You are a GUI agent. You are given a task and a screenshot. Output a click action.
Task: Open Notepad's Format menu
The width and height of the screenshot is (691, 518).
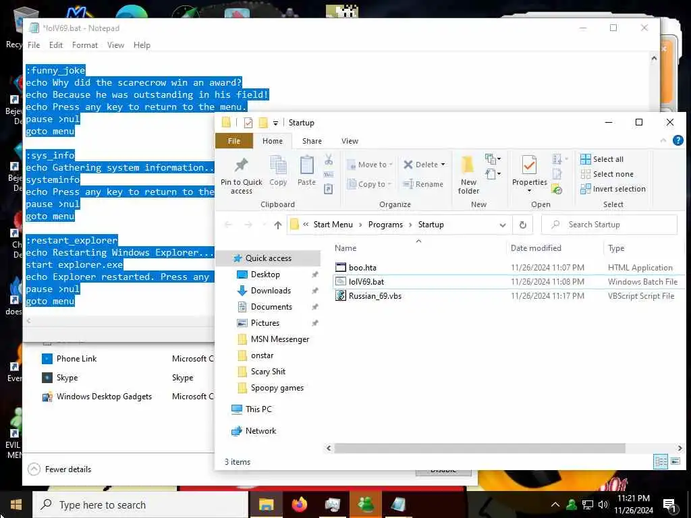pos(84,45)
